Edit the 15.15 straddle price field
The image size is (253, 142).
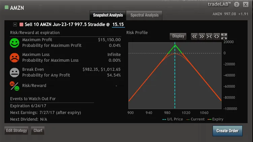point(118,24)
